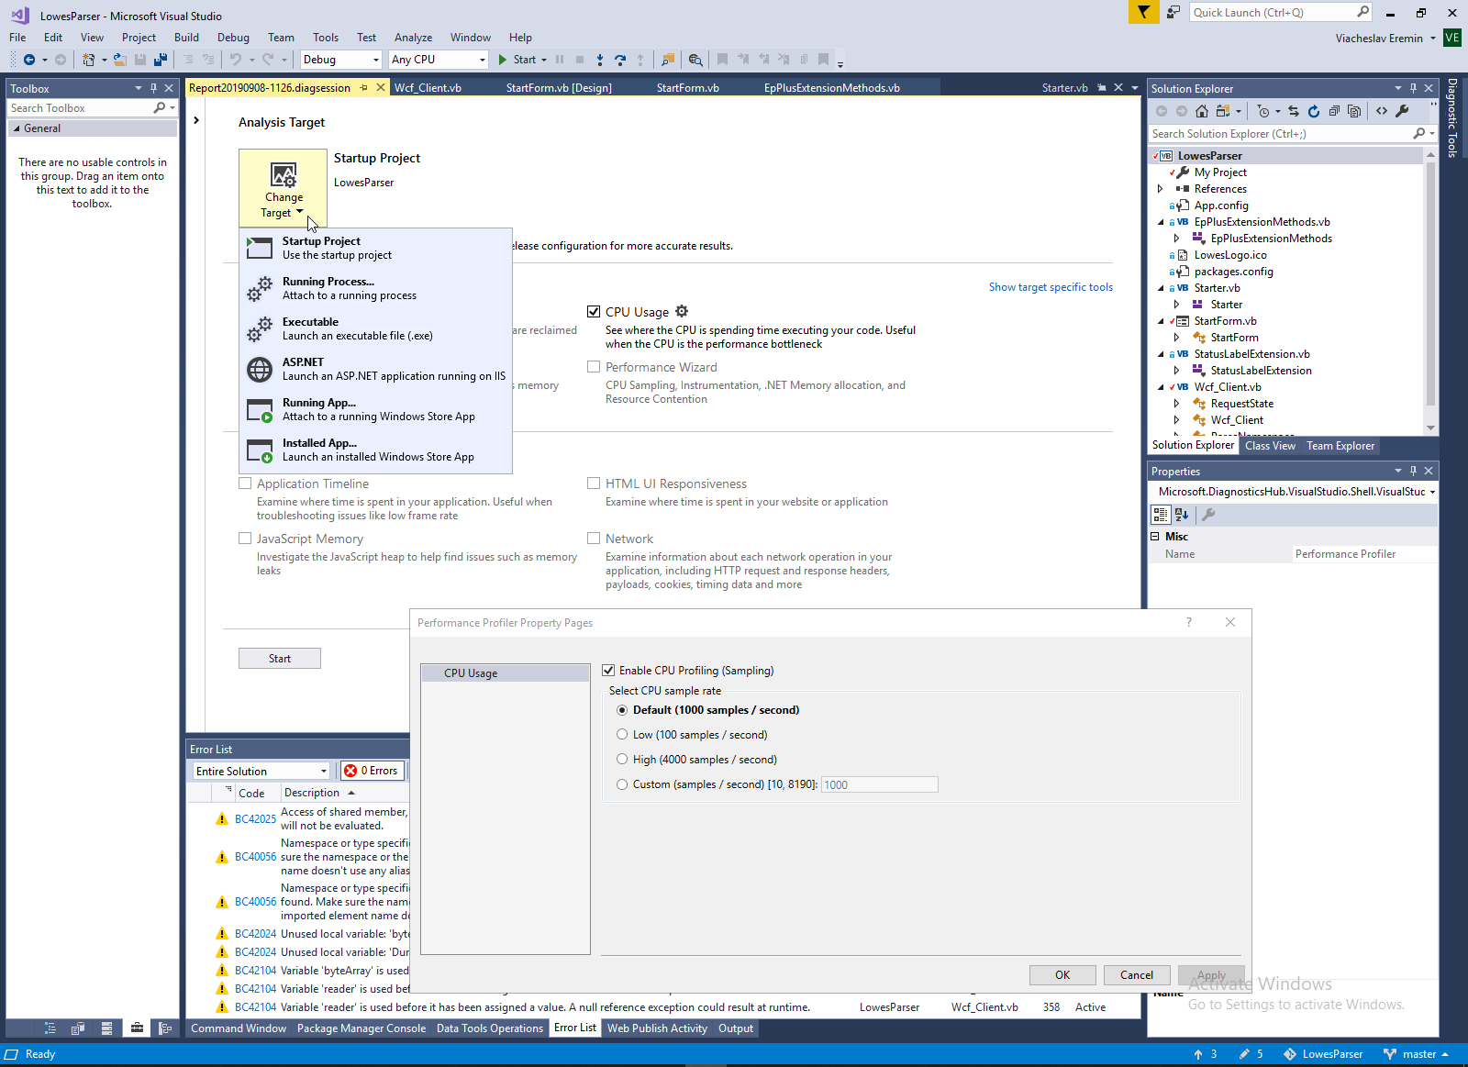The width and height of the screenshot is (1468, 1067).
Task: Click the Home icon in Solution Explorer
Action: pos(1202,111)
